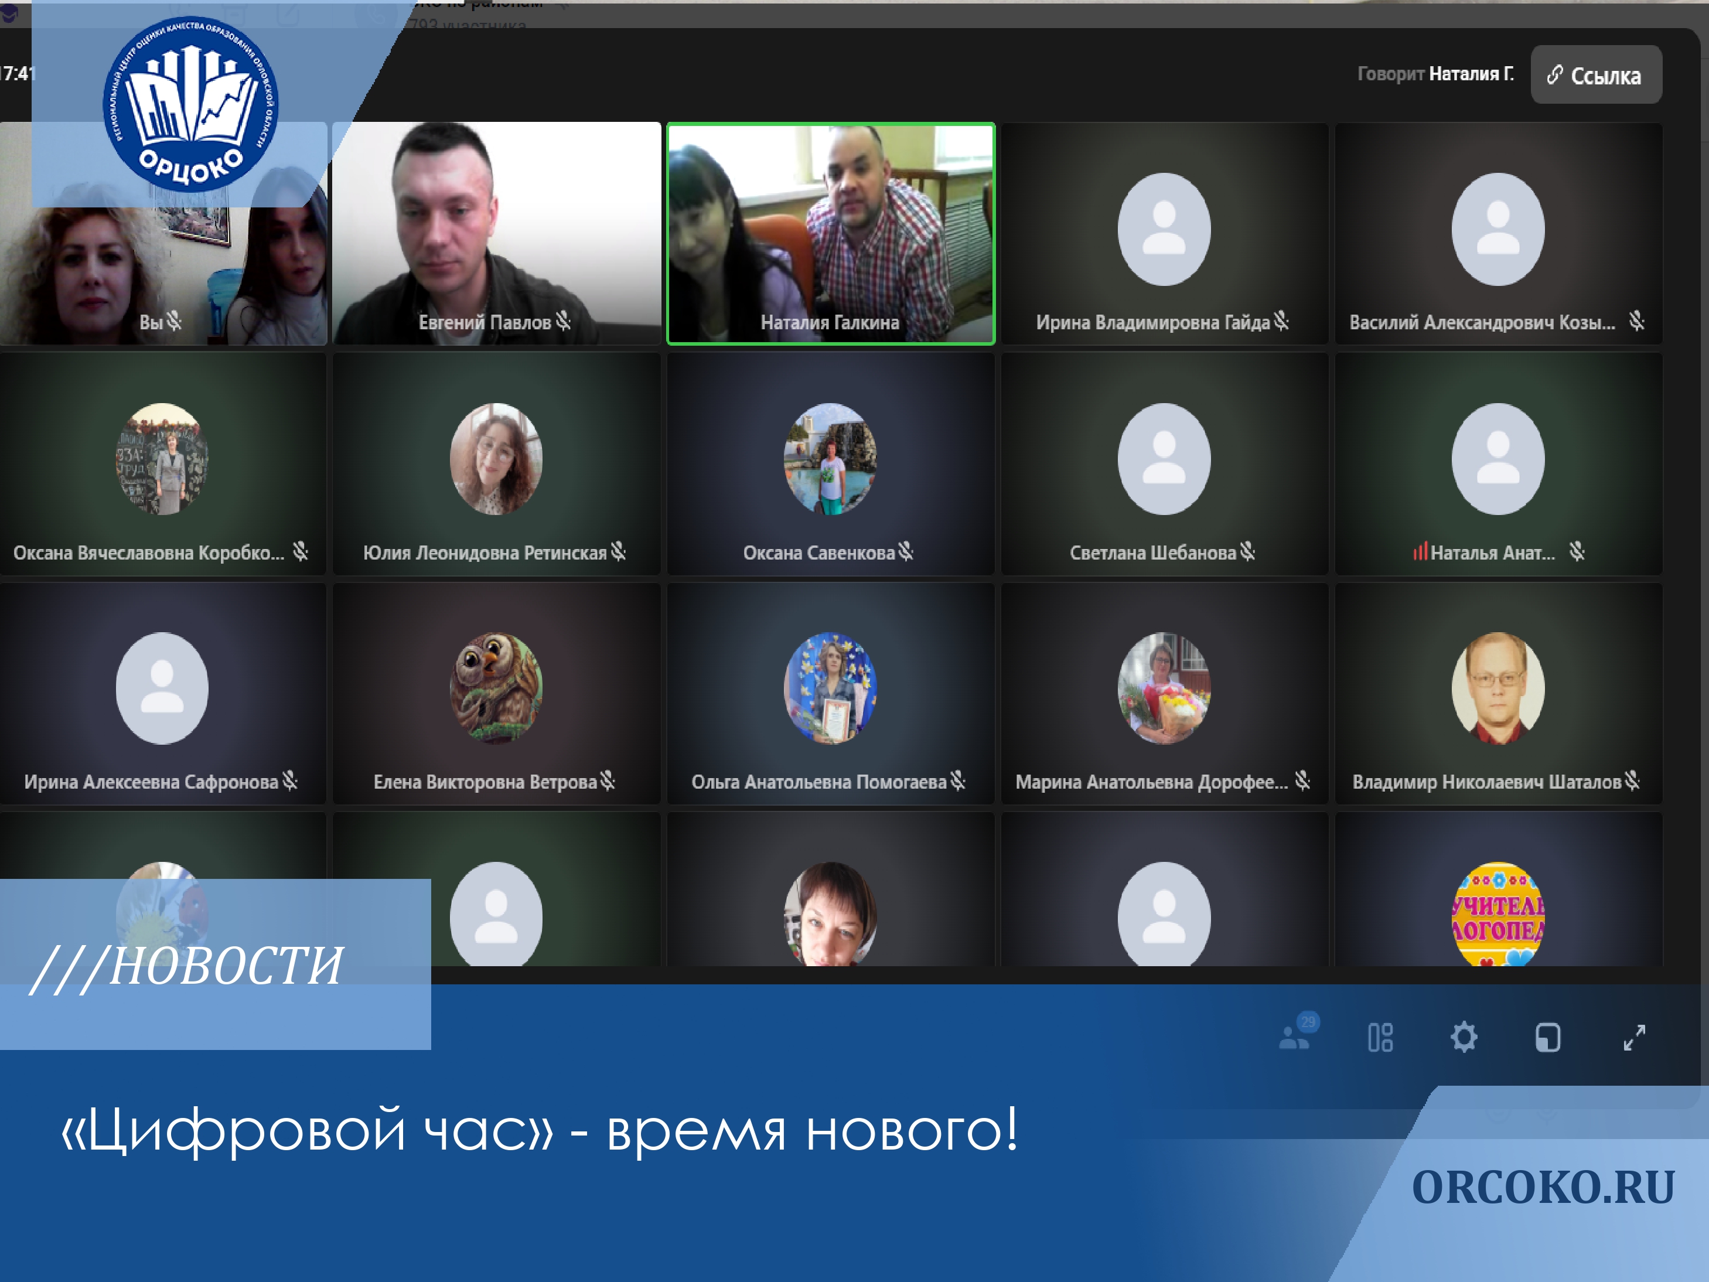The width and height of the screenshot is (1709, 1282).
Task: Click Юлия Леонидовна Ретинская's avatar
Action: click(496, 459)
